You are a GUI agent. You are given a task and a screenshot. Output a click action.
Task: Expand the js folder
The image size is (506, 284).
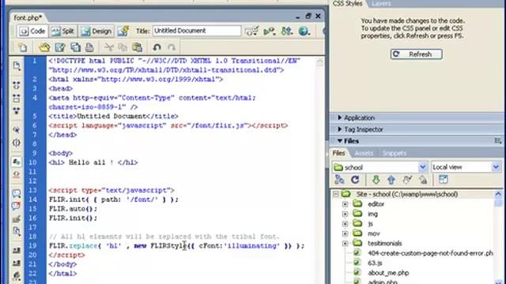click(x=345, y=224)
